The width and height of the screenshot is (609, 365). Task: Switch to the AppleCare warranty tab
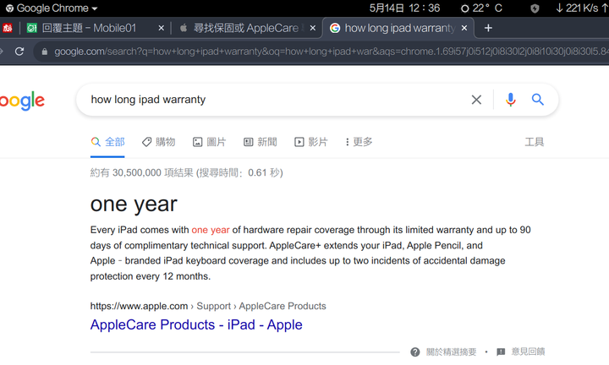[x=245, y=28]
